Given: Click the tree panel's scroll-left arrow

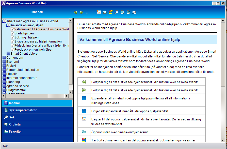Looking at the screenshot, I should coord(4,96).
